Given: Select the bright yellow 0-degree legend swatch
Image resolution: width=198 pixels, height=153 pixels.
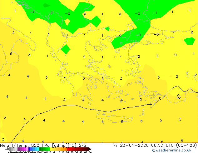Looking at the screenshot, I should [51, 149].
